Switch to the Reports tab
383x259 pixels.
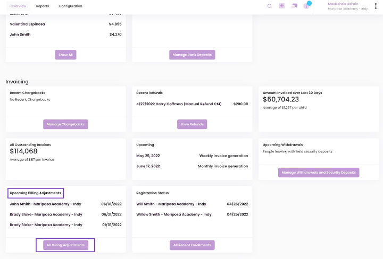tap(43, 6)
